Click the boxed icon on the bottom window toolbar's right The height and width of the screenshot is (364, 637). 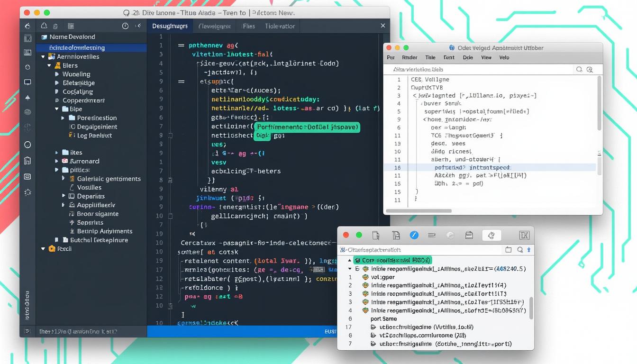[524, 235]
